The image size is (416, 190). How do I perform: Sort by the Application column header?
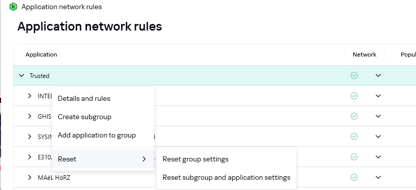(x=41, y=55)
